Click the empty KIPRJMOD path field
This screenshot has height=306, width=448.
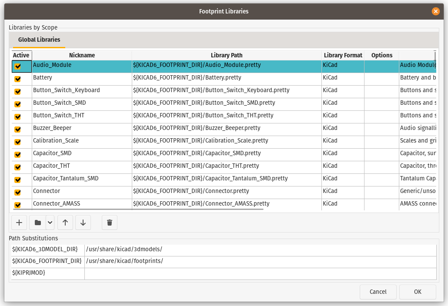[x=260, y=273]
